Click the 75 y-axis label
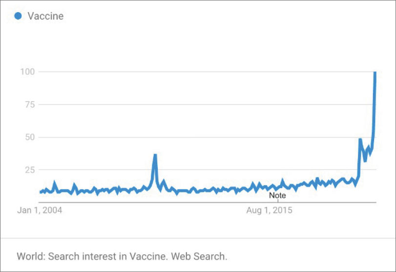 (x=30, y=104)
